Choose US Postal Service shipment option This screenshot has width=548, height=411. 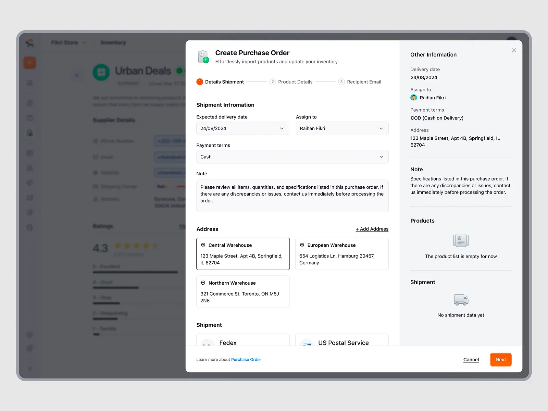[342, 340]
